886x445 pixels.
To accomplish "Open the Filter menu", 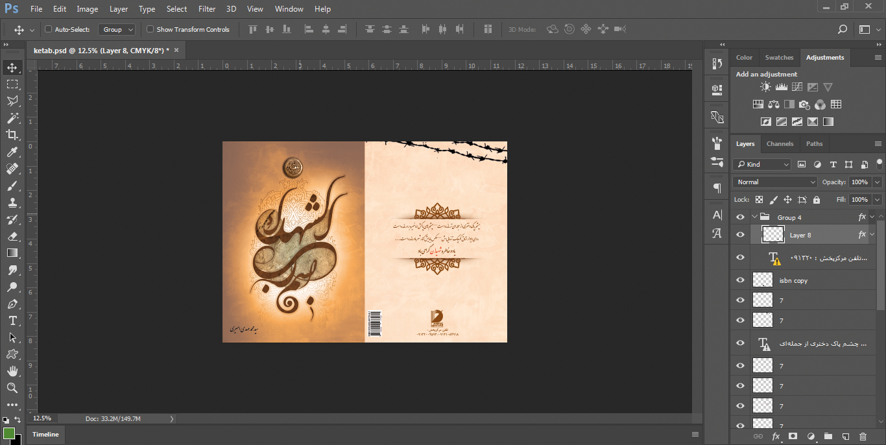I will pos(207,9).
